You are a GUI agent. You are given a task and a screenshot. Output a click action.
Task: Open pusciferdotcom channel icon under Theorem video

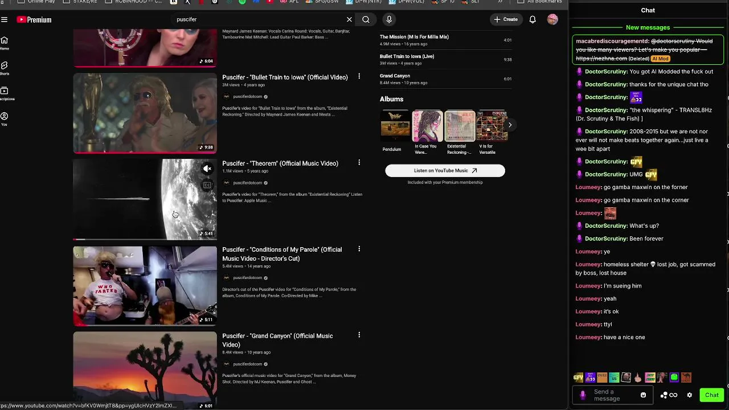226,183
